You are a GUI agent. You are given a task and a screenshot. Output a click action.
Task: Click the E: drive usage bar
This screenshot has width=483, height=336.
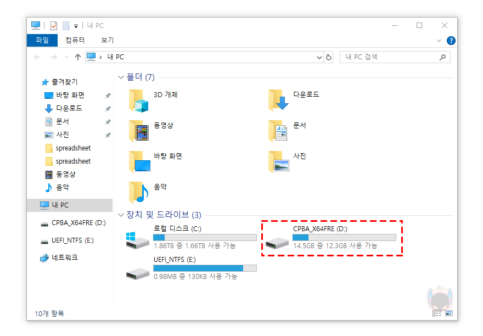tap(205, 268)
